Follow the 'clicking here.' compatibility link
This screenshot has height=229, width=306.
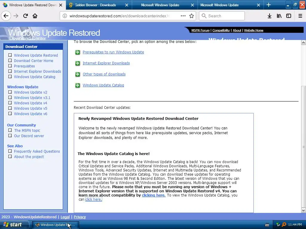coord(154,195)
